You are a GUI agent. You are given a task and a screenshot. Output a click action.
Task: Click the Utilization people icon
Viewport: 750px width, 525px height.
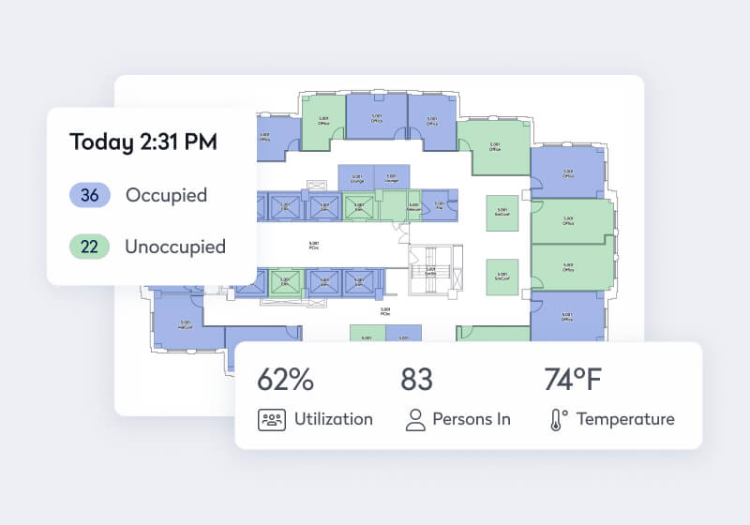click(271, 419)
